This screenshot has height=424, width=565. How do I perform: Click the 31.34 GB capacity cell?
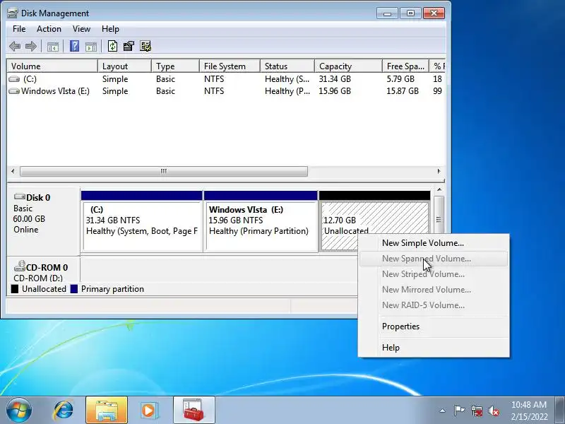[x=335, y=79]
